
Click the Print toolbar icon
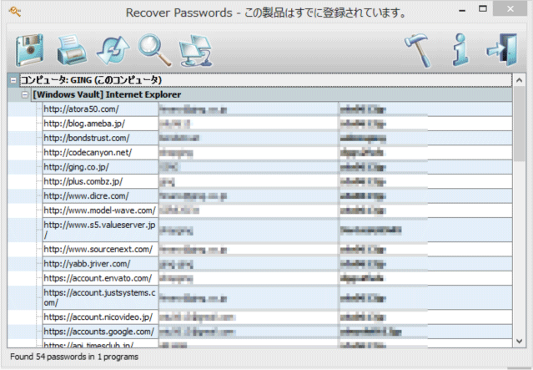click(x=72, y=50)
